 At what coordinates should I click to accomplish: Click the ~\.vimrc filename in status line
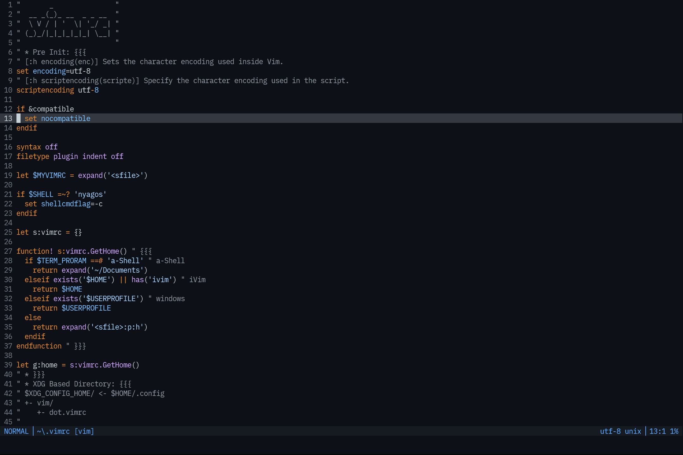click(53, 431)
